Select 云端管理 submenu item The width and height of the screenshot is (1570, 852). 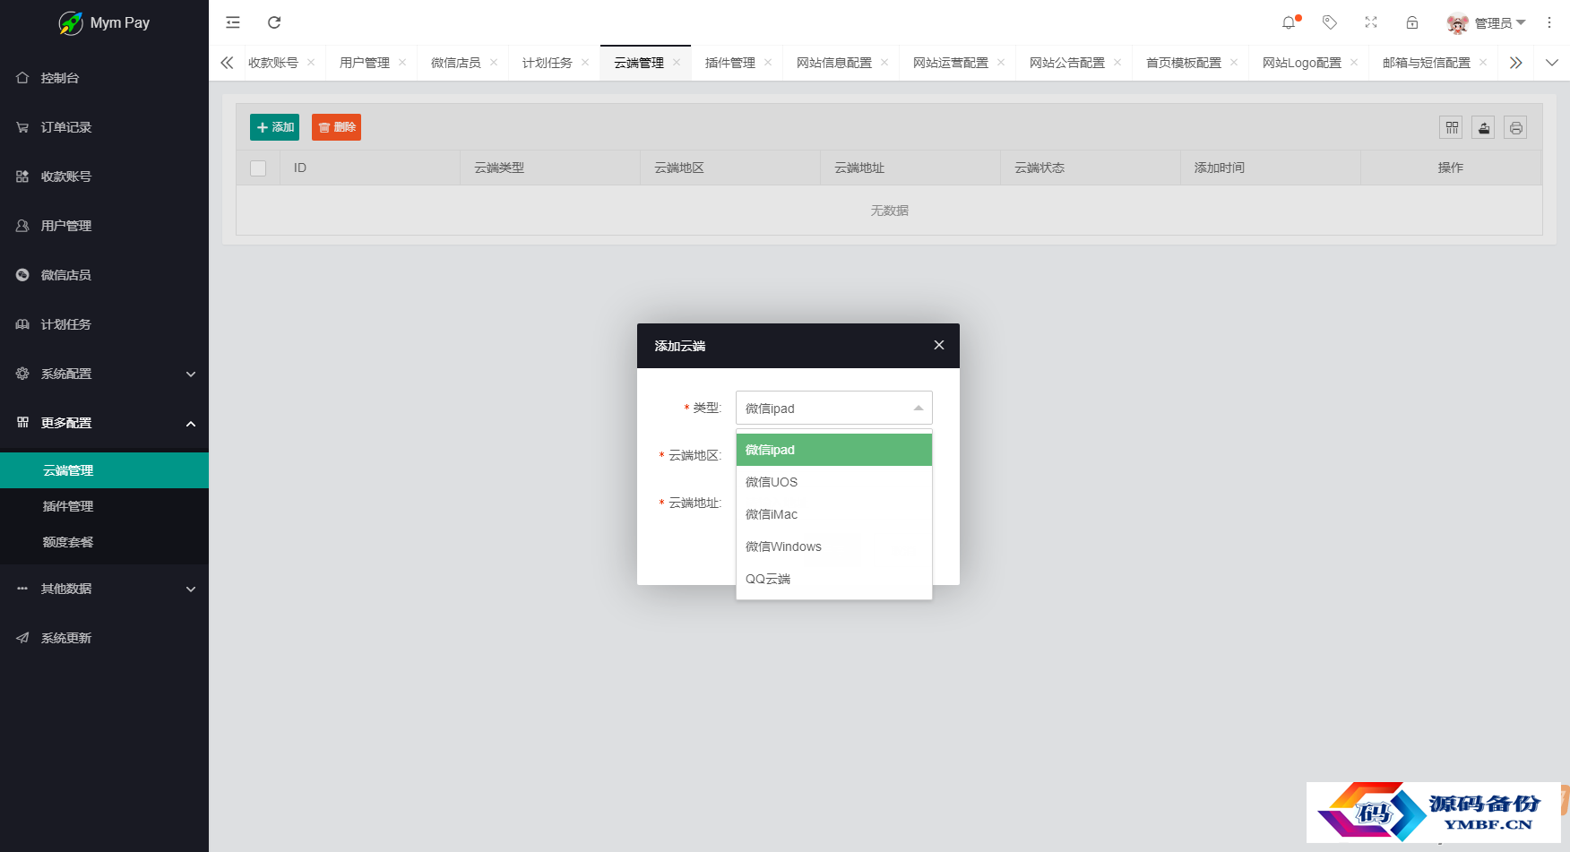click(x=104, y=470)
